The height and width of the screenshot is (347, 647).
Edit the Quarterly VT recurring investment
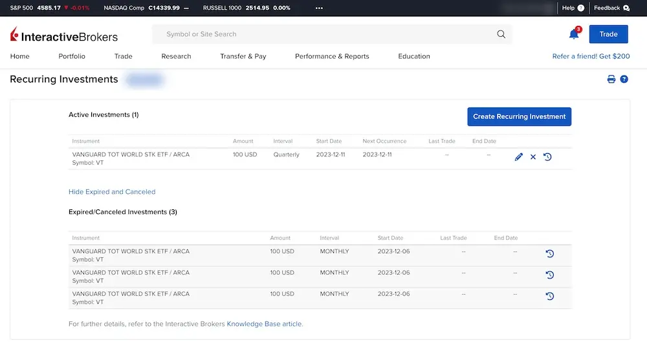point(519,157)
